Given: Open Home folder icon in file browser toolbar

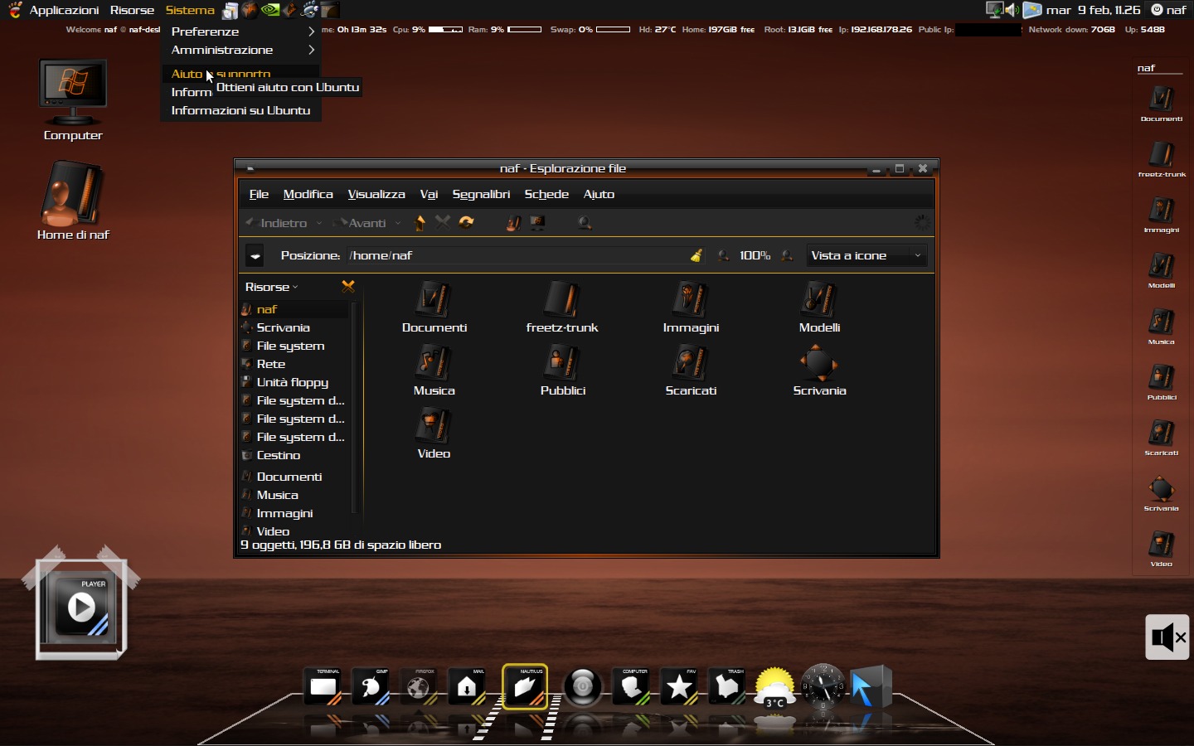Looking at the screenshot, I should tap(514, 222).
